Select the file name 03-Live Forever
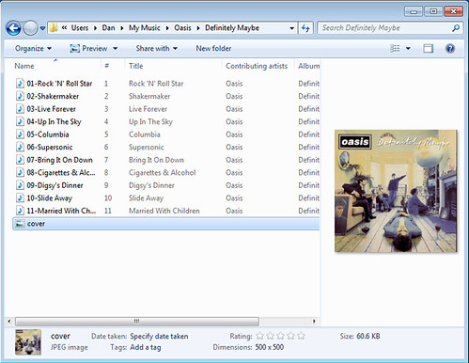Viewport: 469px width, 363px height. [x=52, y=109]
